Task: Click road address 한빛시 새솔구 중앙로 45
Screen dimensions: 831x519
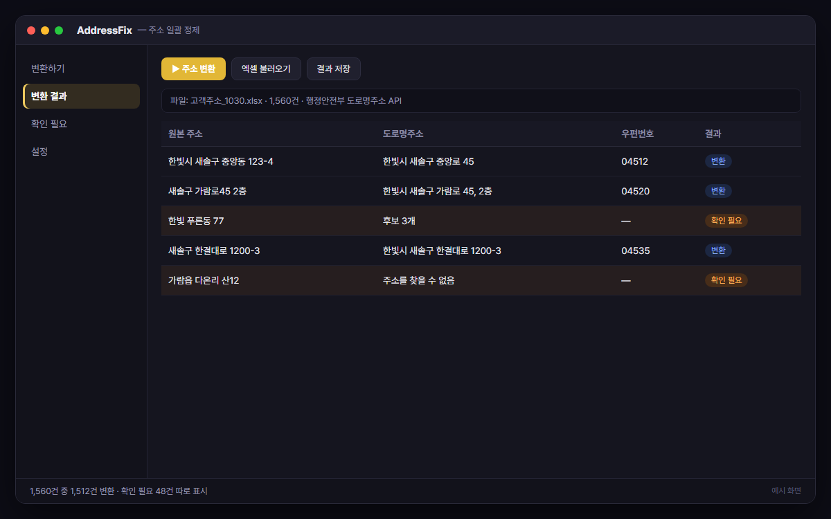Action: pyautogui.click(x=429, y=161)
